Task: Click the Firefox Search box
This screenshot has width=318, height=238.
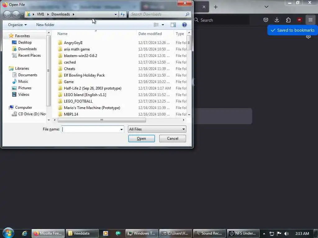Action: [x=222, y=20]
